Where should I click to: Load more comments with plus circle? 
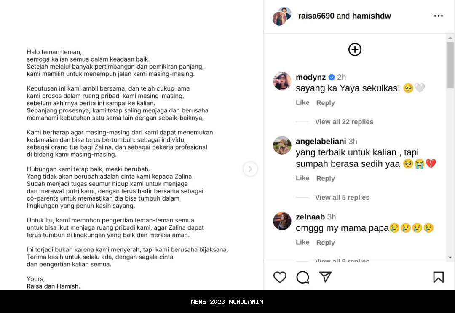tap(355, 49)
